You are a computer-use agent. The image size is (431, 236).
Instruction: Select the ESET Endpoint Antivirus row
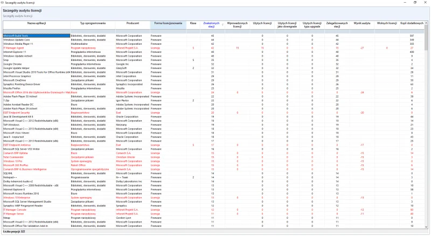213,145
